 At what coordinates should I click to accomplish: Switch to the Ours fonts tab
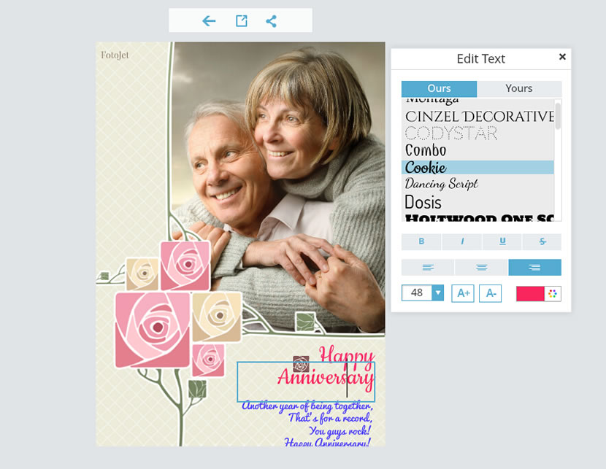[439, 88]
